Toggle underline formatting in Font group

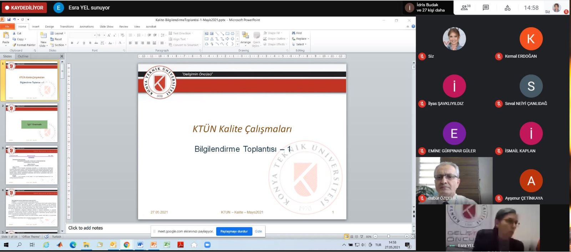(x=84, y=43)
